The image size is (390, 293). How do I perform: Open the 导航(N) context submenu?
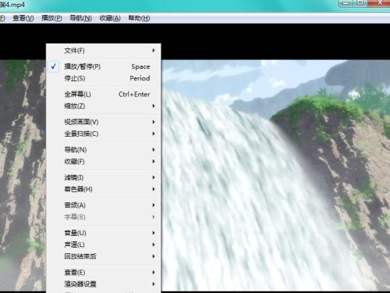104,150
